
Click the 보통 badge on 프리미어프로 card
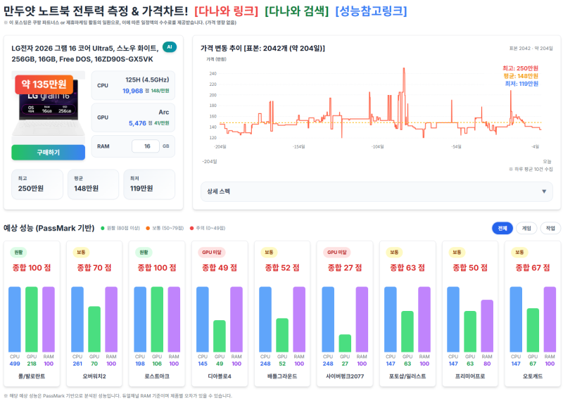457,253
